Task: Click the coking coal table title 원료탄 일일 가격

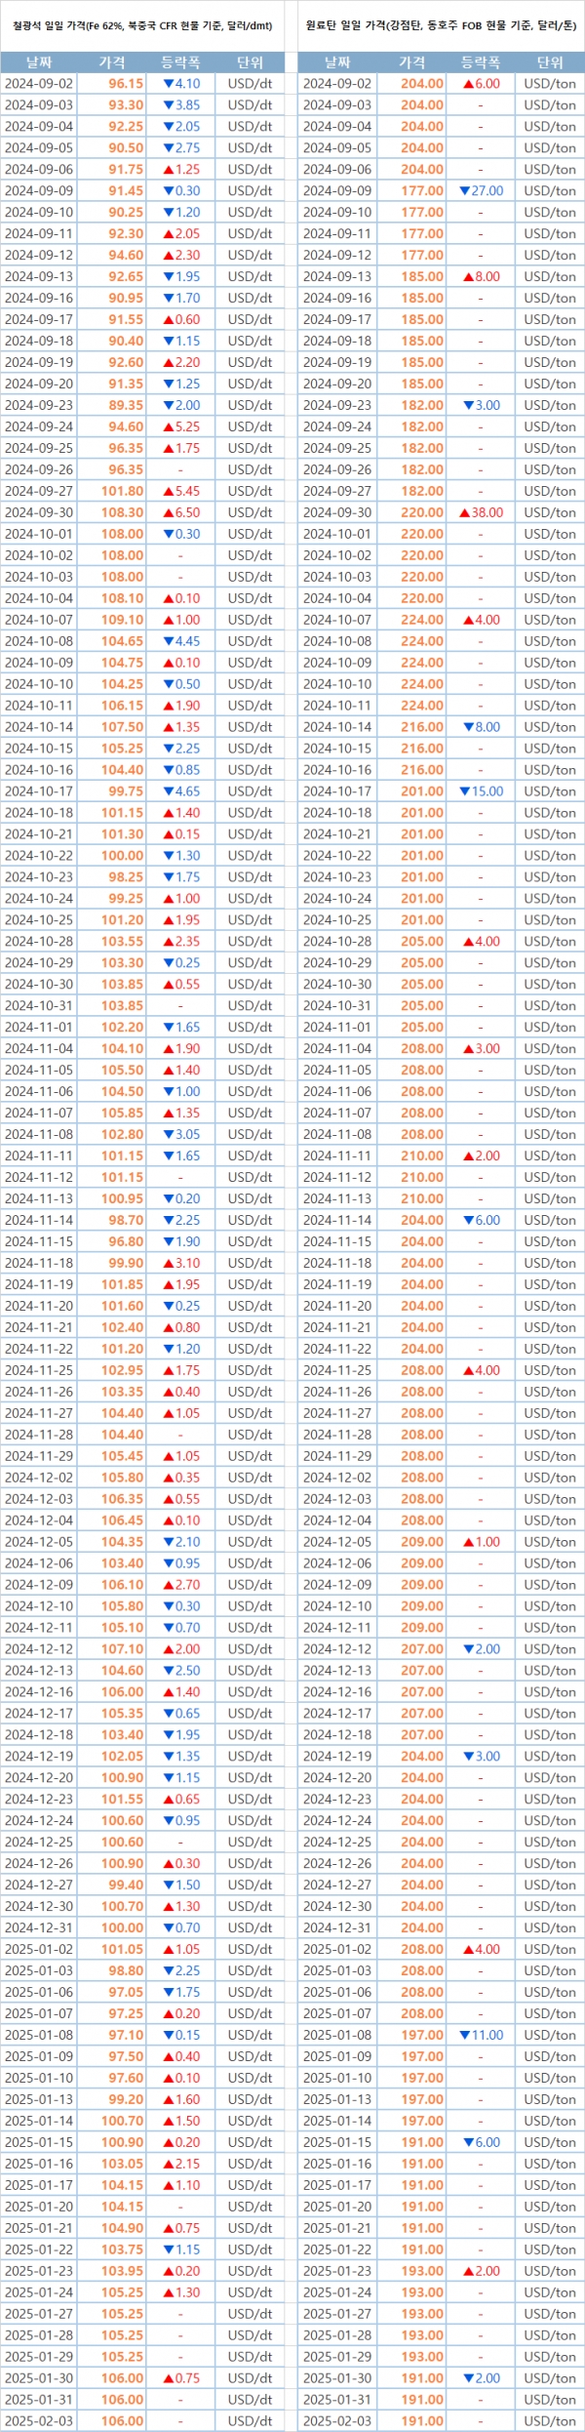Action: pyautogui.click(x=441, y=25)
